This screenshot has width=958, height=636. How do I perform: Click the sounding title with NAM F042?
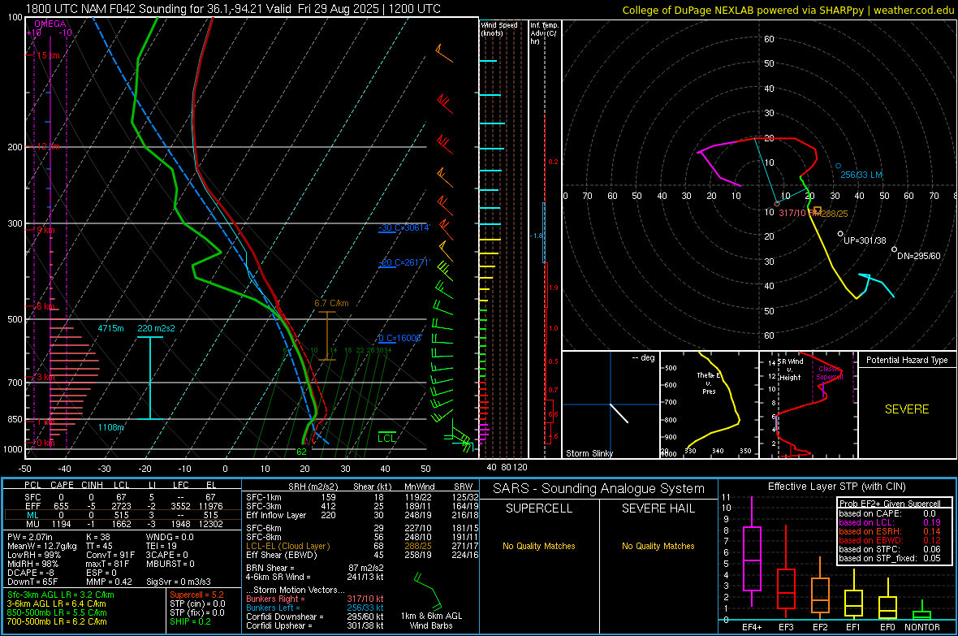pos(233,9)
